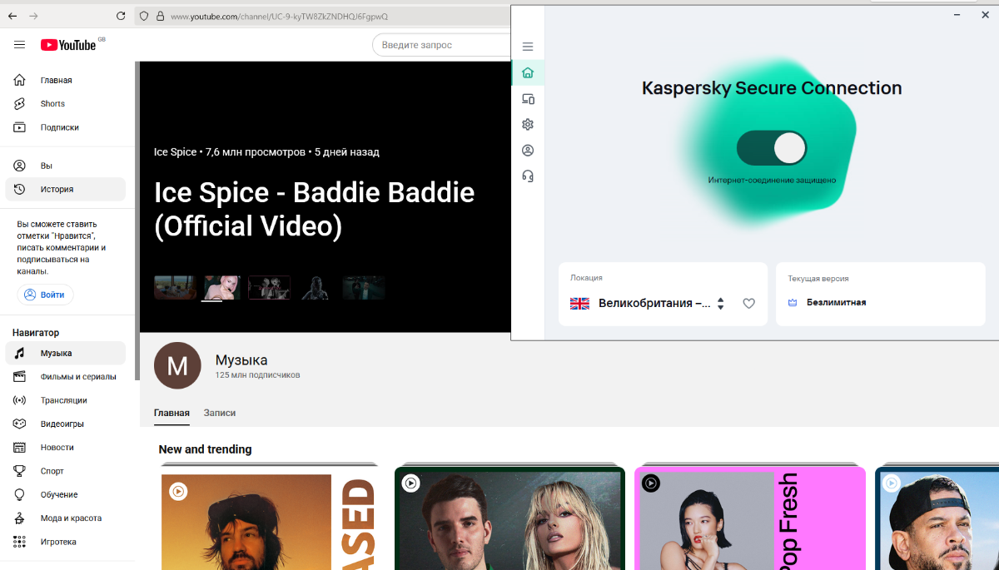Open Фильмы и сериалы
The image size is (999, 570).
pos(65,377)
